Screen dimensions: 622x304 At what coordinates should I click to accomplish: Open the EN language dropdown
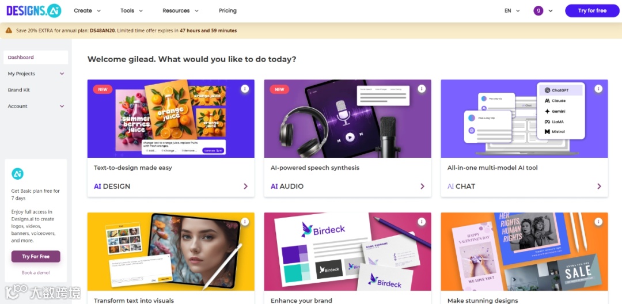click(512, 11)
